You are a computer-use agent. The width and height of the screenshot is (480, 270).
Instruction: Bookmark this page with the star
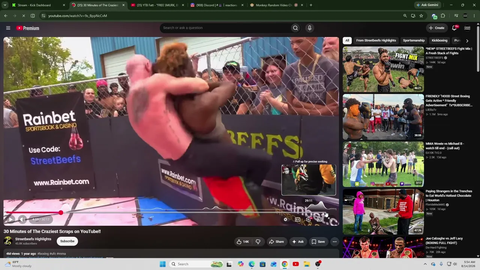click(421, 16)
